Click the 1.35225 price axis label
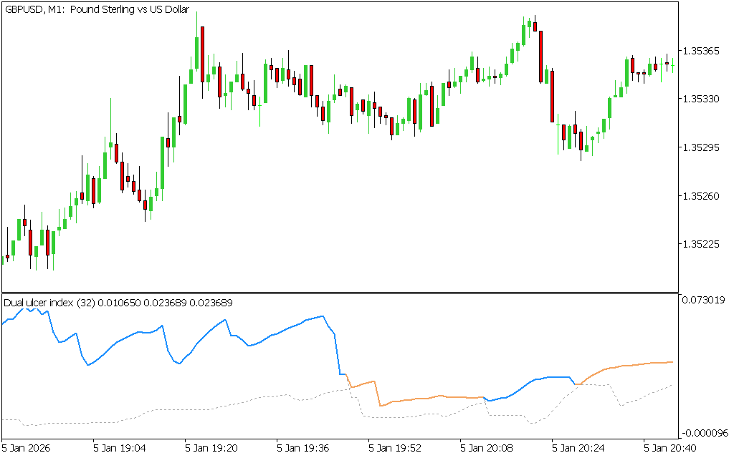This screenshot has height=458, width=734. [702, 244]
